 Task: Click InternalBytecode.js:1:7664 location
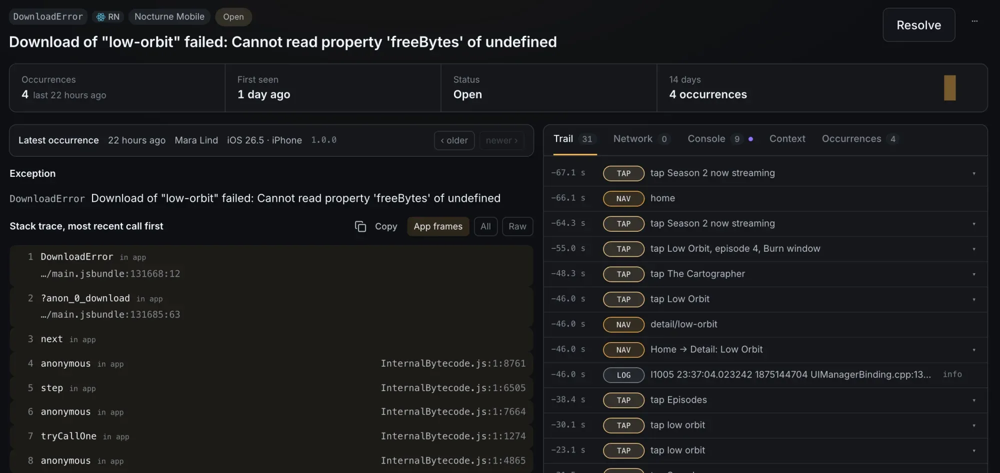click(453, 412)
